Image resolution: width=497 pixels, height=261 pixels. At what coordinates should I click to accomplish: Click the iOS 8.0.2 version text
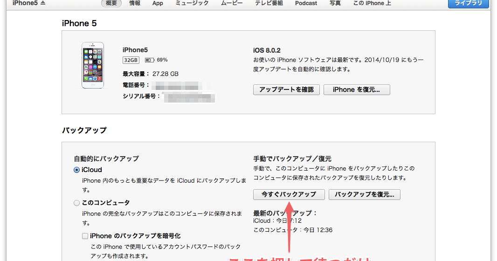point(267,50)
